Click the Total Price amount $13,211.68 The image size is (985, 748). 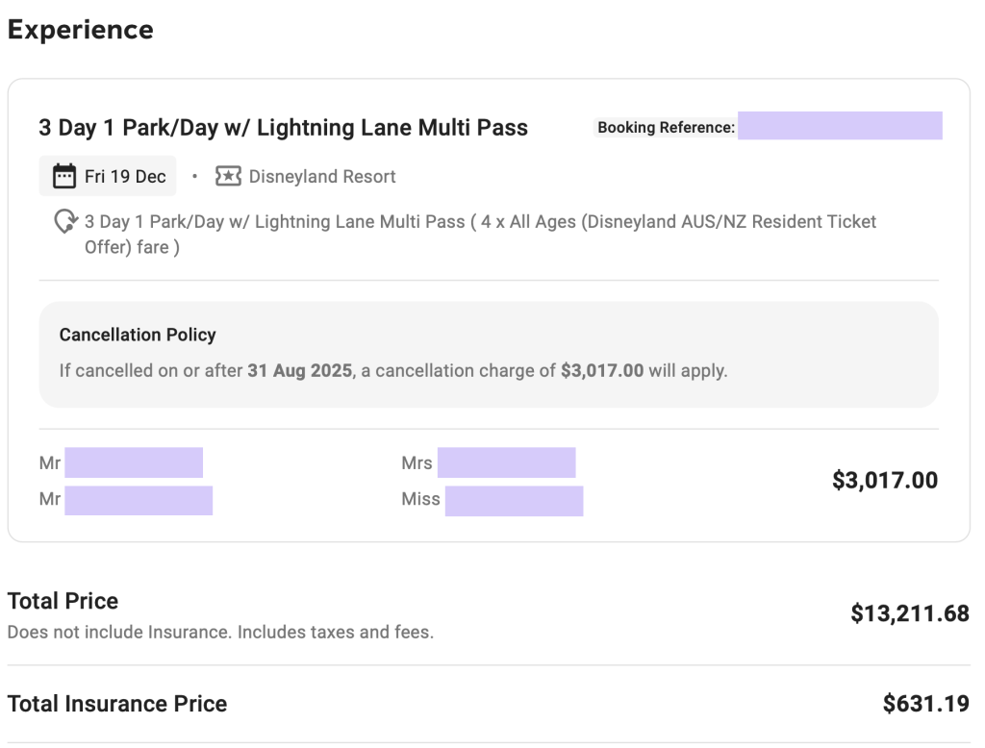tap(909, 613)
